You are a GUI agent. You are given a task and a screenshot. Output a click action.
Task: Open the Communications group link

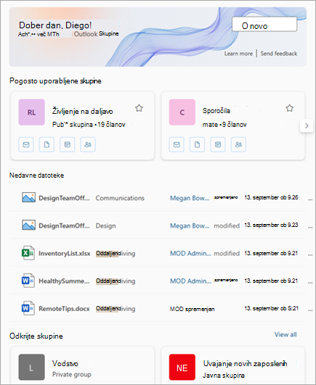pos(120,198)
